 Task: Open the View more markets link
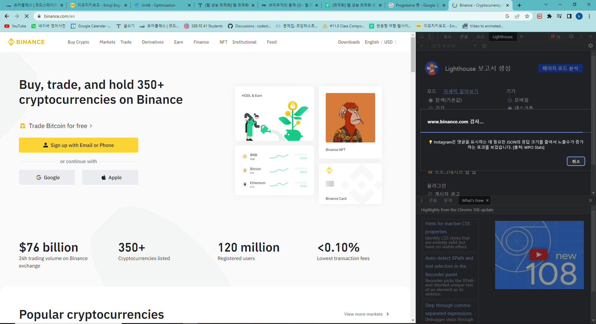[366, 314]
